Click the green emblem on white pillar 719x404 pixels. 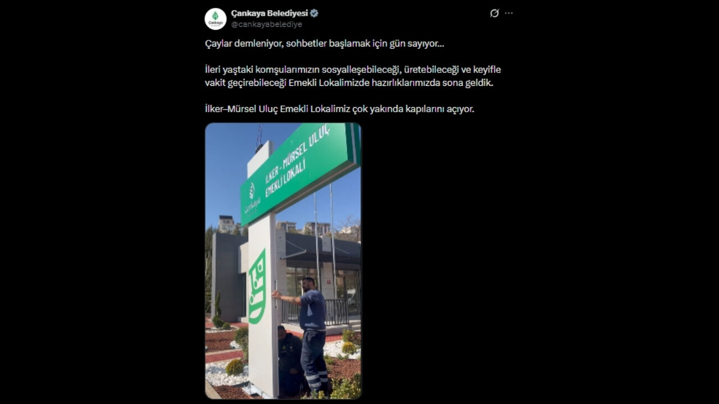click(x=257, y=287)
